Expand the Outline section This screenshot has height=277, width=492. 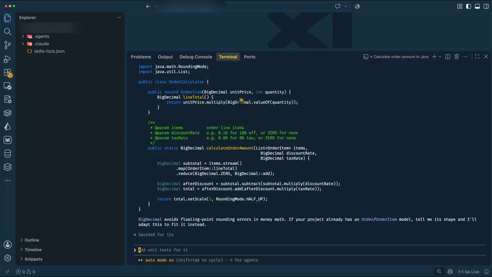tap(32, 240)
